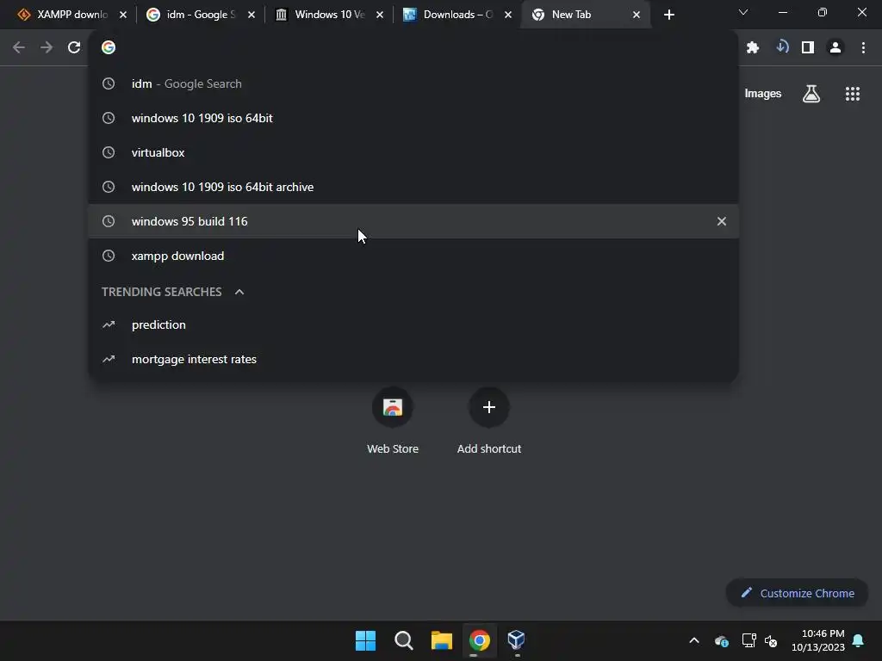Click trending arrow icon beside 'mortgage interest rates'
Screen dimensions: 882x661
coord(109,359)
